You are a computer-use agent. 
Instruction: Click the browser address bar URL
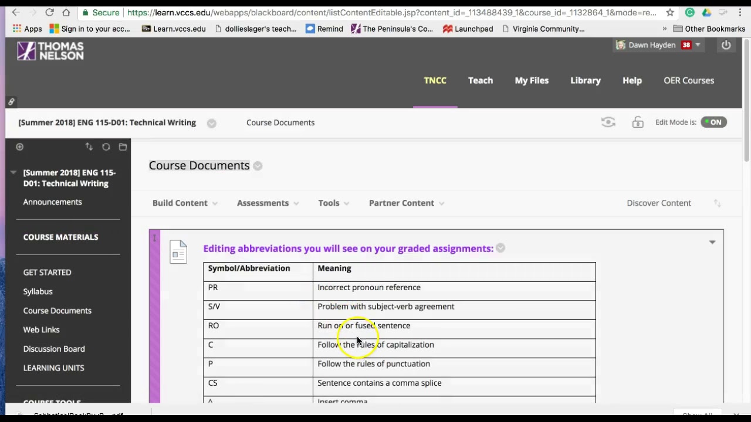(392, 12)
